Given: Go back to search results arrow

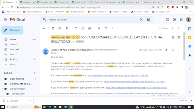Looking at the screenshot, I should pyautogui.click(x=44, y=28).
